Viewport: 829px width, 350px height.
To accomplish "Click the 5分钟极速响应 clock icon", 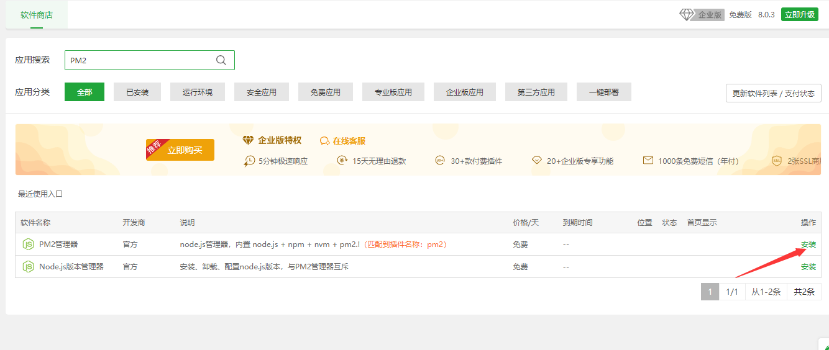I will [249, 161].
